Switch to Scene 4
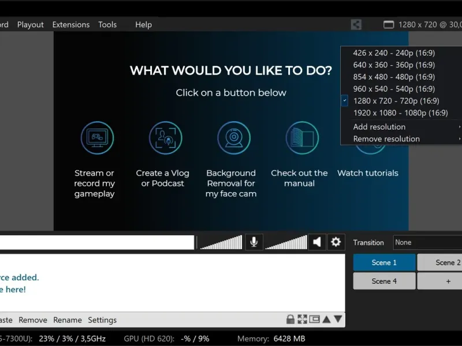462x346 pixels. point(384,281)
